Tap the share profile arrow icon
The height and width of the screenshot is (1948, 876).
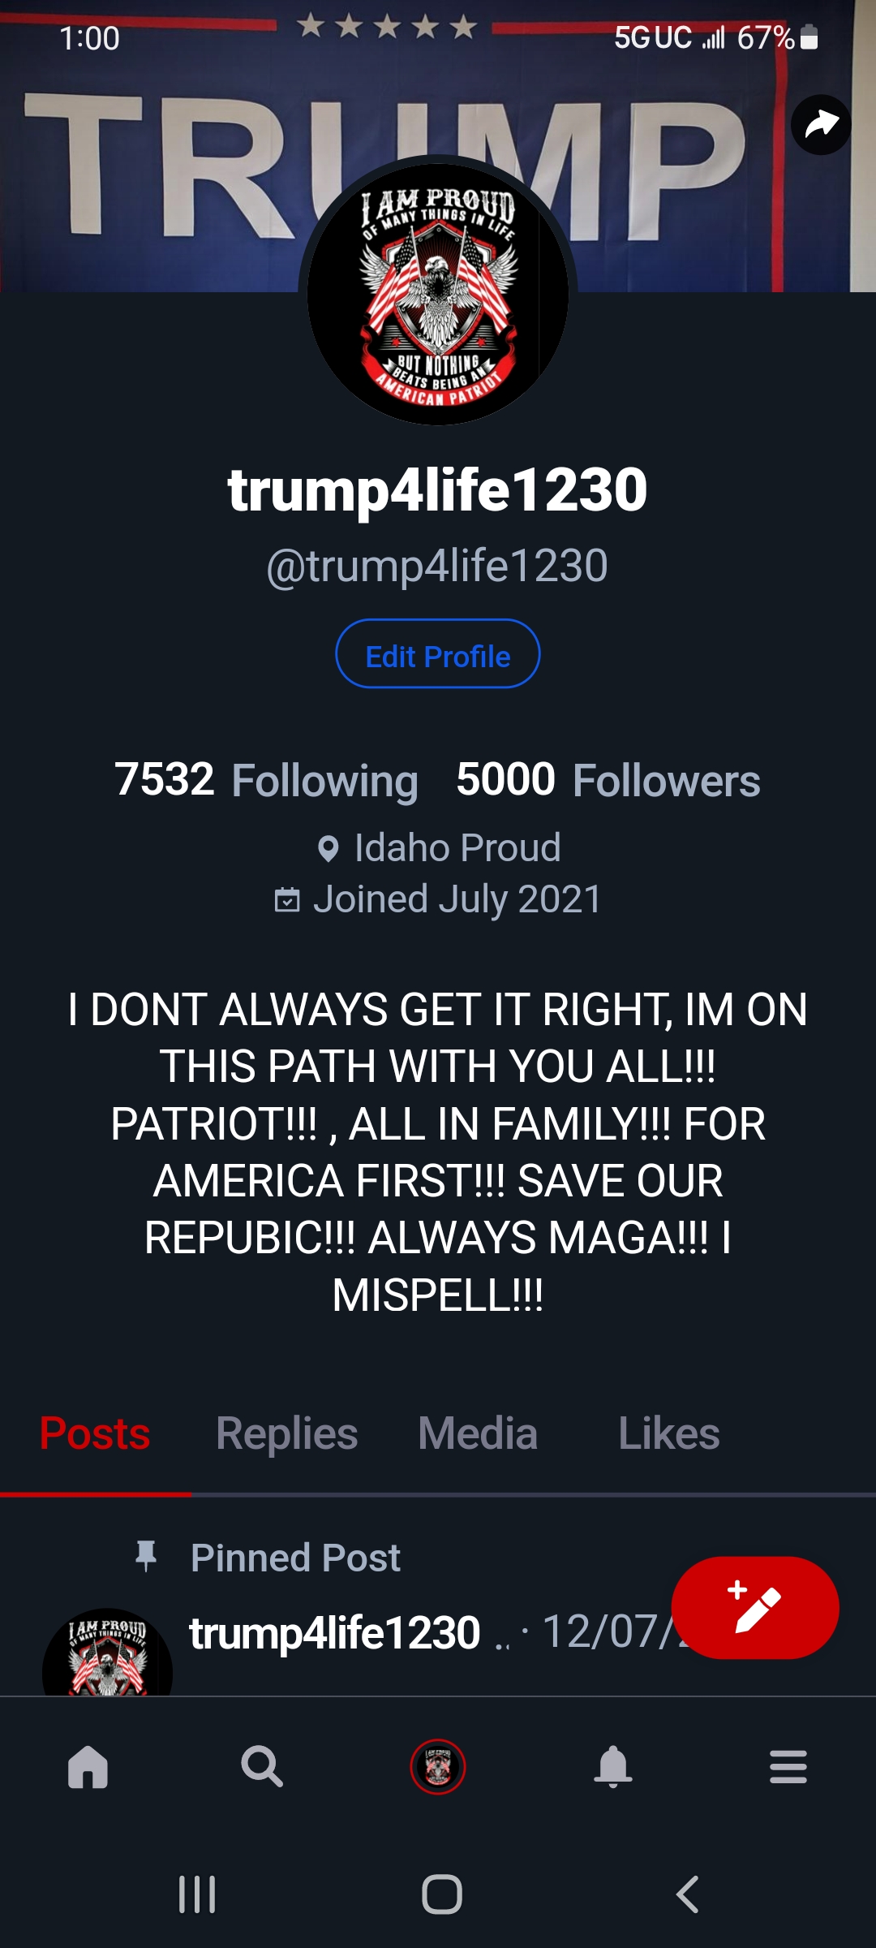click(x=821, y=125)
